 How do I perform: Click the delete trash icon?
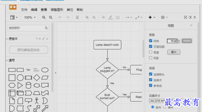pos(77,17)
